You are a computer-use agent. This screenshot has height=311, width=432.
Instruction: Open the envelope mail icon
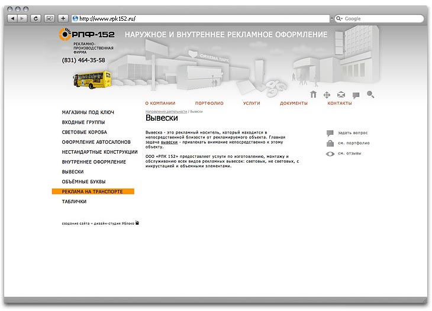(341, 95)
